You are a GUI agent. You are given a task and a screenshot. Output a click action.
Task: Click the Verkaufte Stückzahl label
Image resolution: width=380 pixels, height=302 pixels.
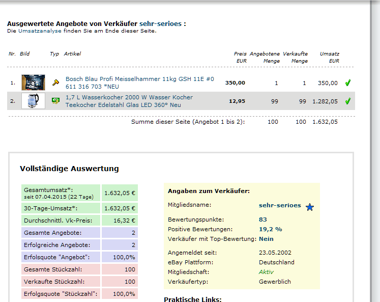click(x=61, y=282)
